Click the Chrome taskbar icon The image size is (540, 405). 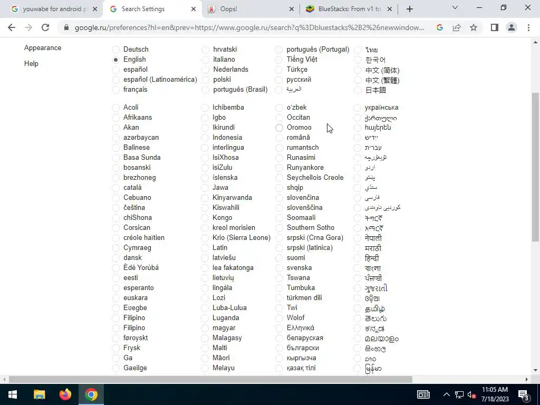click(91, 394)
